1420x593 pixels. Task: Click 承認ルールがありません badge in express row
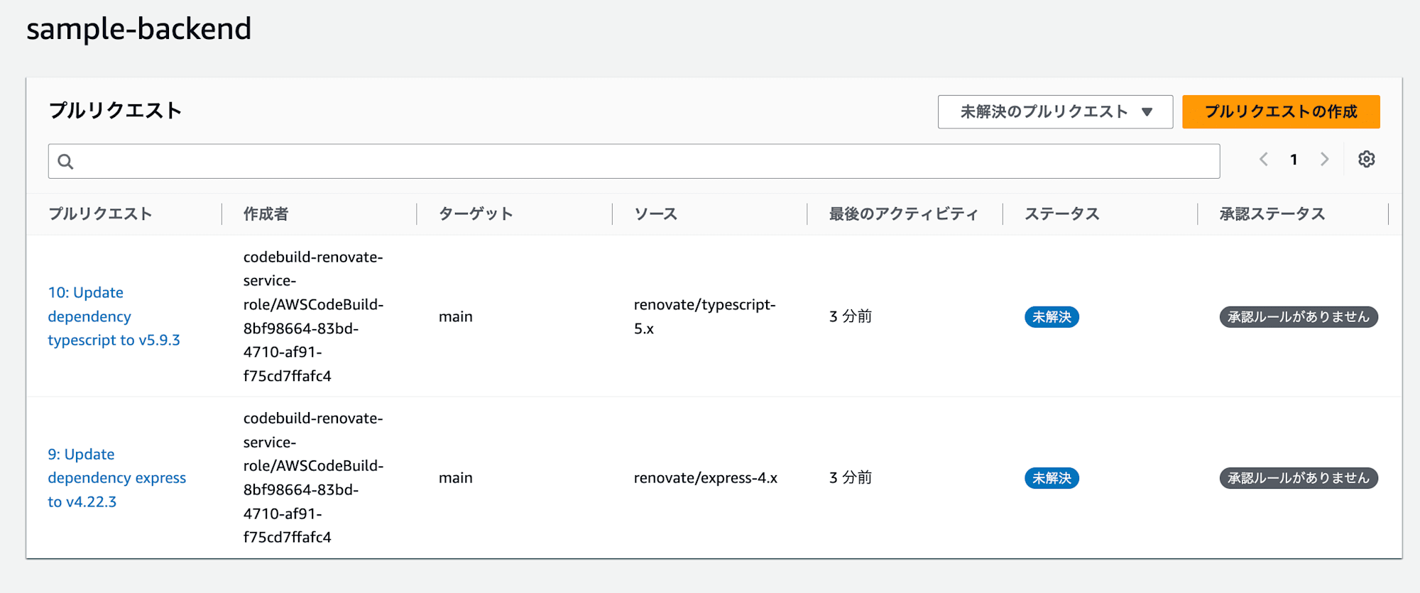(x=1299, y=478)
